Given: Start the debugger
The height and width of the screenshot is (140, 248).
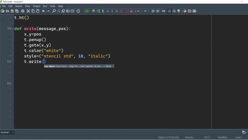Looking at the screenshot, I should coord(93,11).
